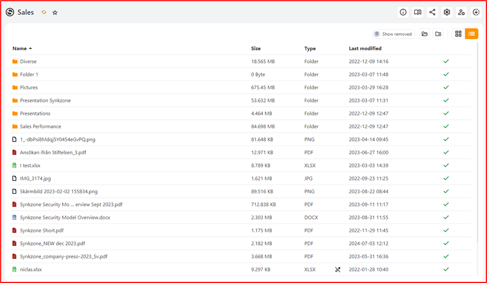Click the 0 Byte size value

(x=258, y=74)
